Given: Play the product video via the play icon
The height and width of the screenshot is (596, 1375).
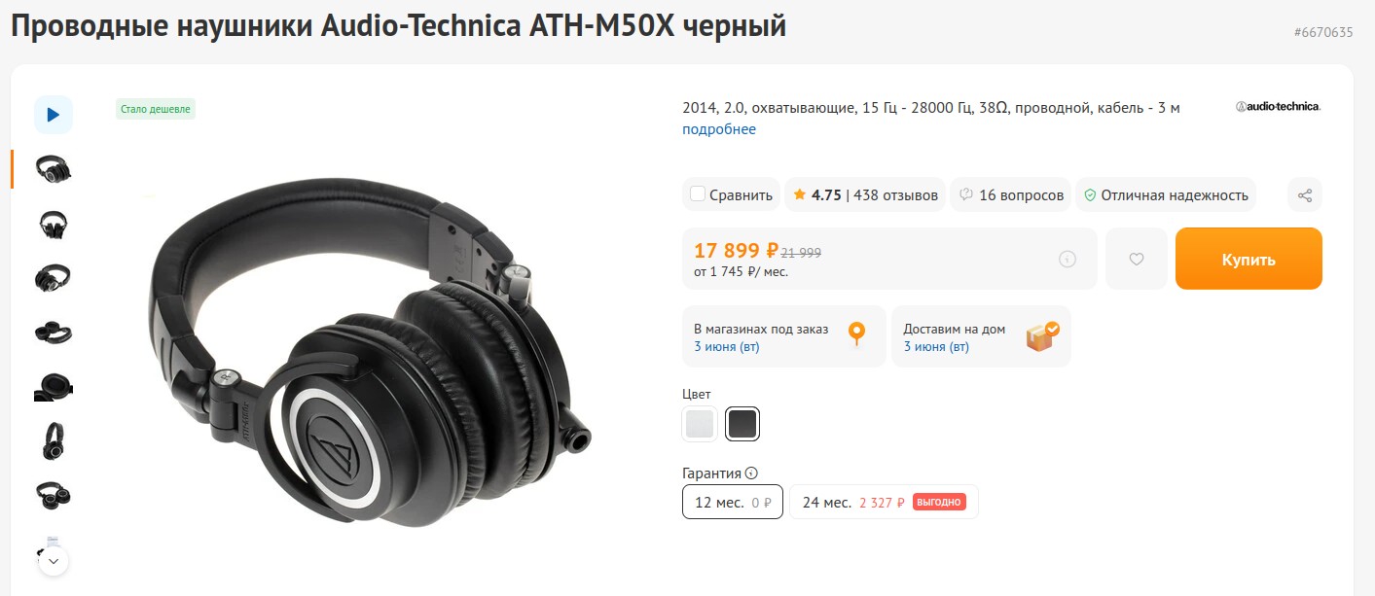Looking at the screenshot, I should [54, 115].
